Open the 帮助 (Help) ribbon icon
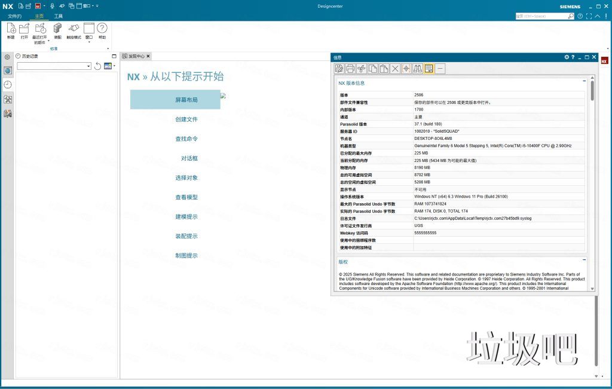 click(102, 28)
